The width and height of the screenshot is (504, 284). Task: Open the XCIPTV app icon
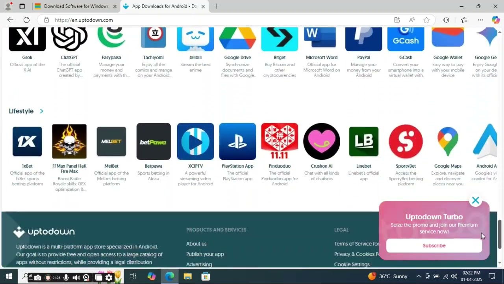pyautogui.click(x=196, y=142)
